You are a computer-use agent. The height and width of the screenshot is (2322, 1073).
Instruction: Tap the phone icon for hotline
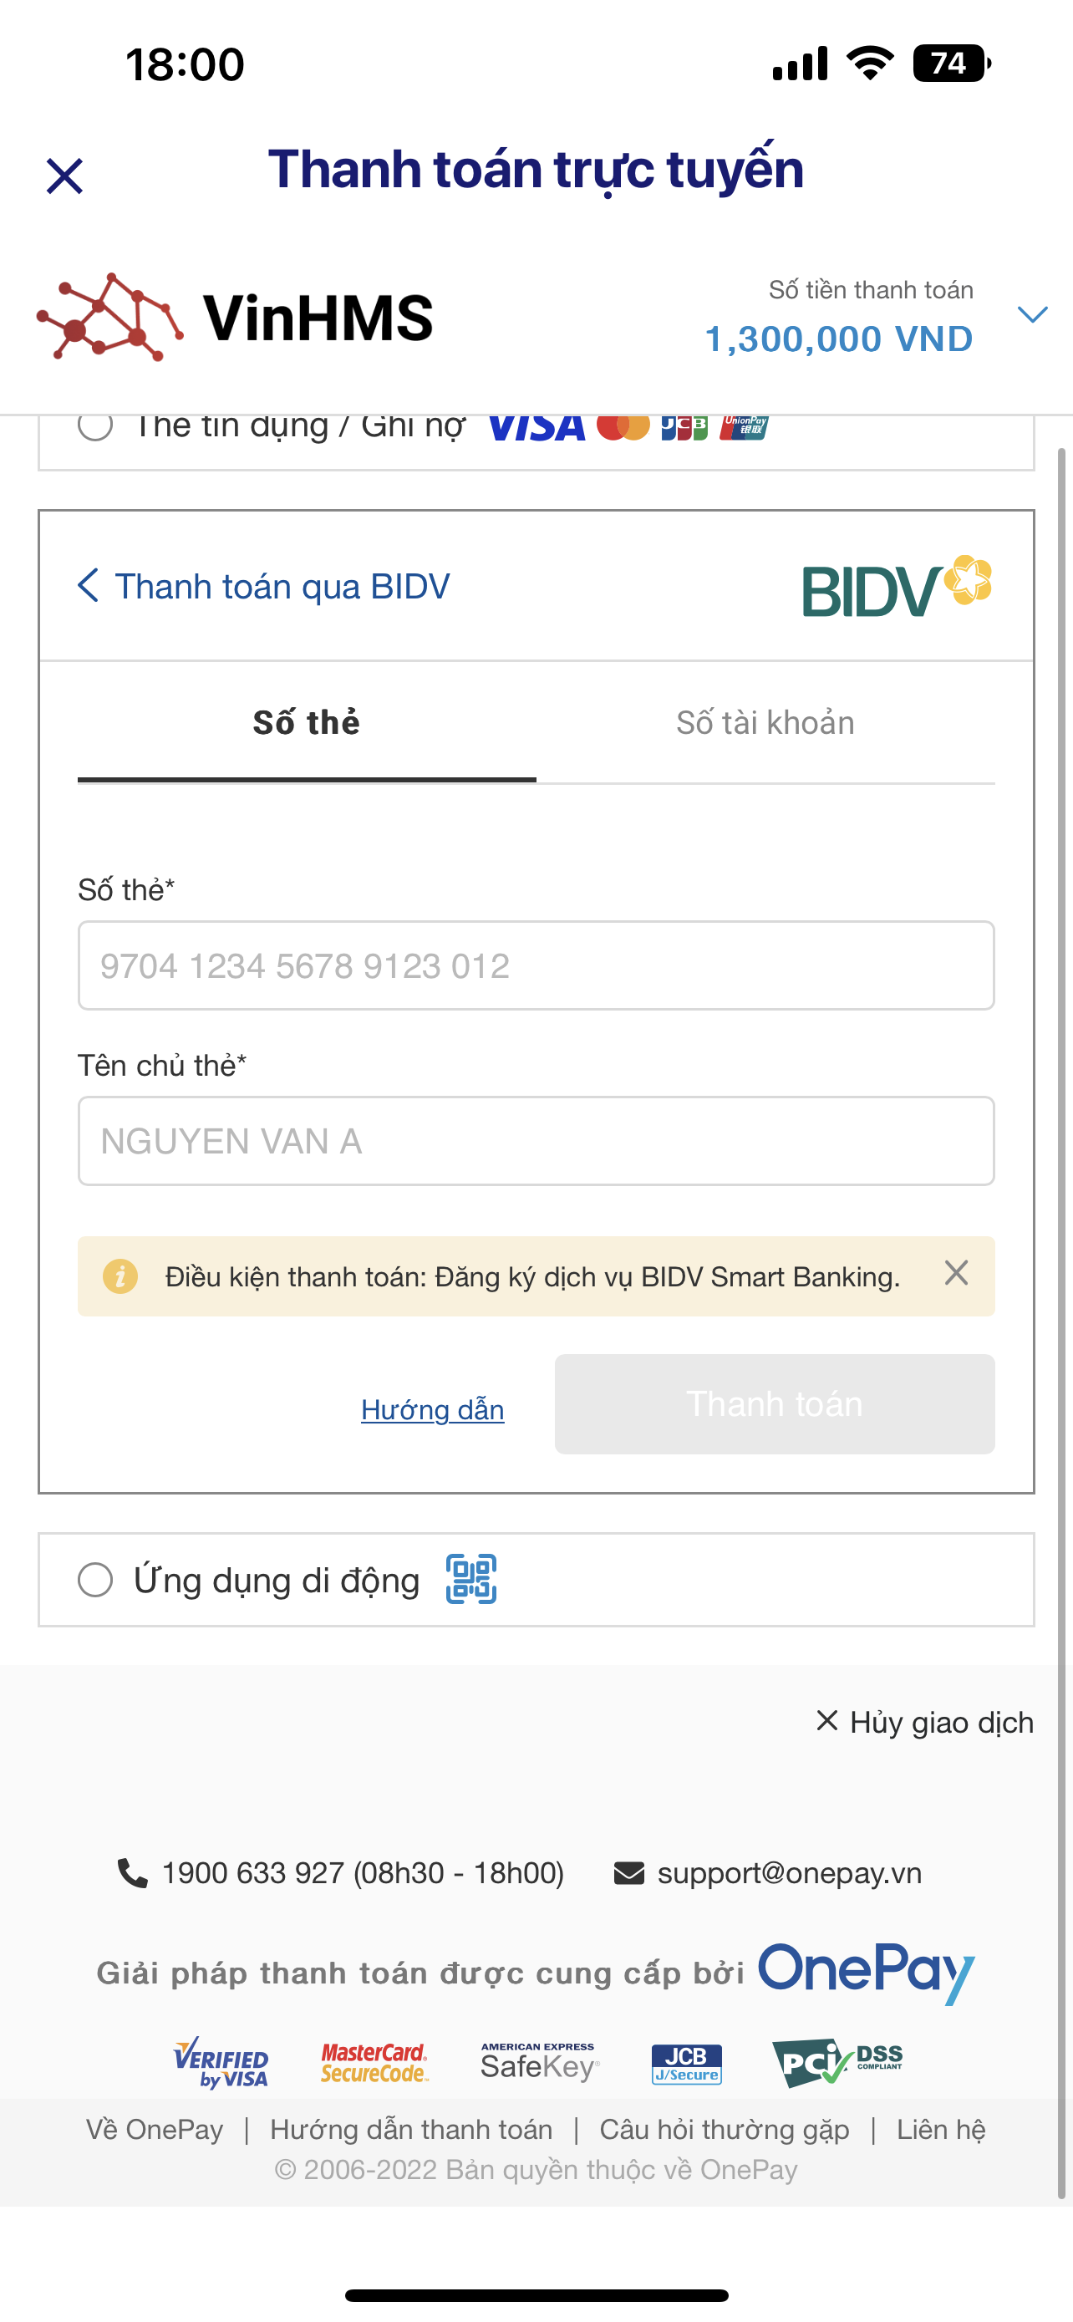[x=132, y=1873]
